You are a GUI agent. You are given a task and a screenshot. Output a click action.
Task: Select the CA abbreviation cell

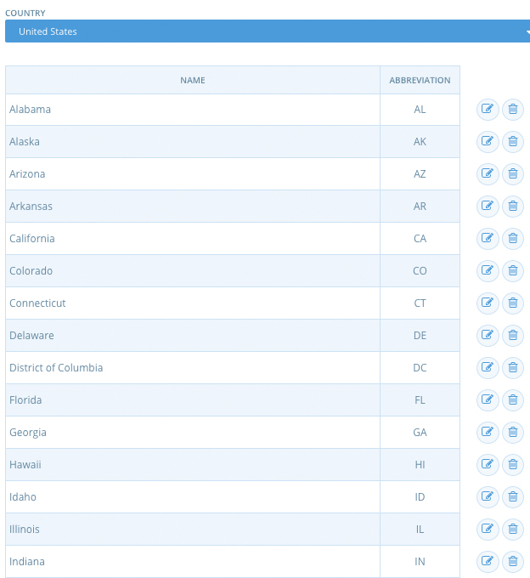tap(420, 239)
